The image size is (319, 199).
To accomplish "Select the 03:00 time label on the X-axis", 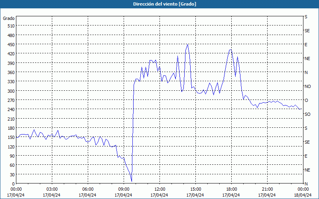I will [52, 189].
